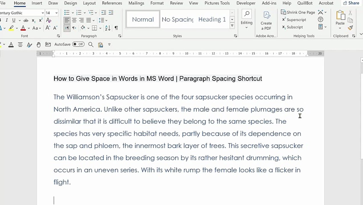Decrease the font size
Viewport: 363px width, 205px height.
pyautogui.click(x=55, y=28)
